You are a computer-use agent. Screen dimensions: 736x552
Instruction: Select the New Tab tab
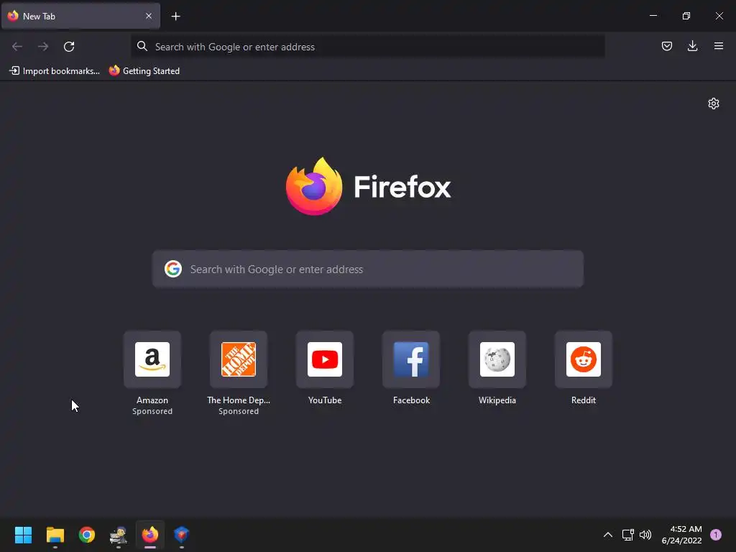click(x=80, y=16)
